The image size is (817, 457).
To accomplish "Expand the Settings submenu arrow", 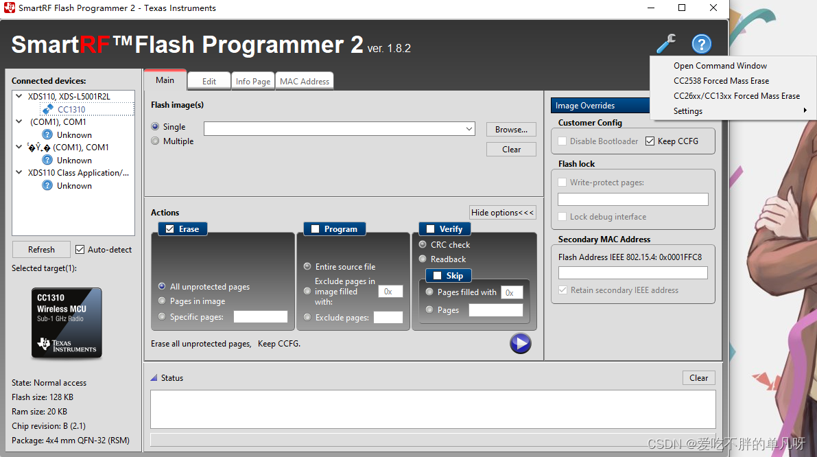I will pos(805,110).
